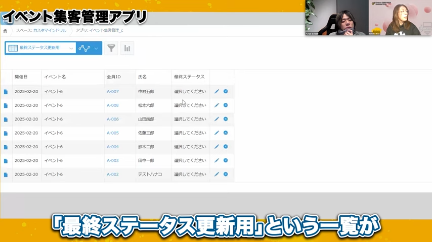Screen dimensions: 432x242
Task: Open member ID link A-008
Action: pyautogui.click(x=113, y=105)
